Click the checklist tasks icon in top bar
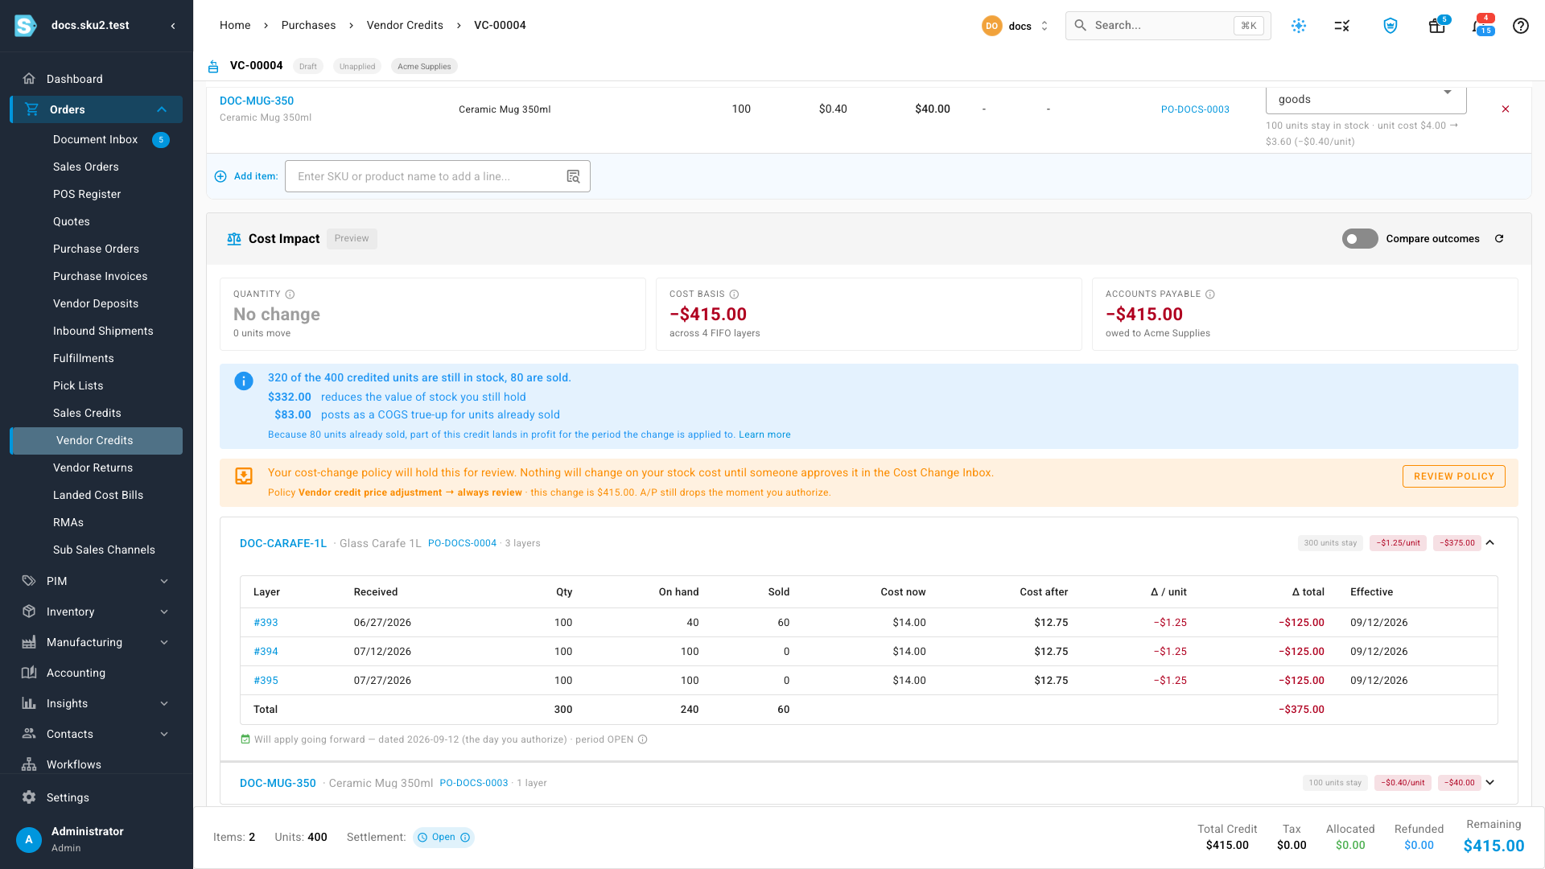 [x=1341, y=26]
